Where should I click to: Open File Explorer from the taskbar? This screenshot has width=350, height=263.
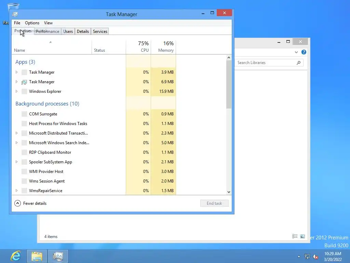pos(37,256)
